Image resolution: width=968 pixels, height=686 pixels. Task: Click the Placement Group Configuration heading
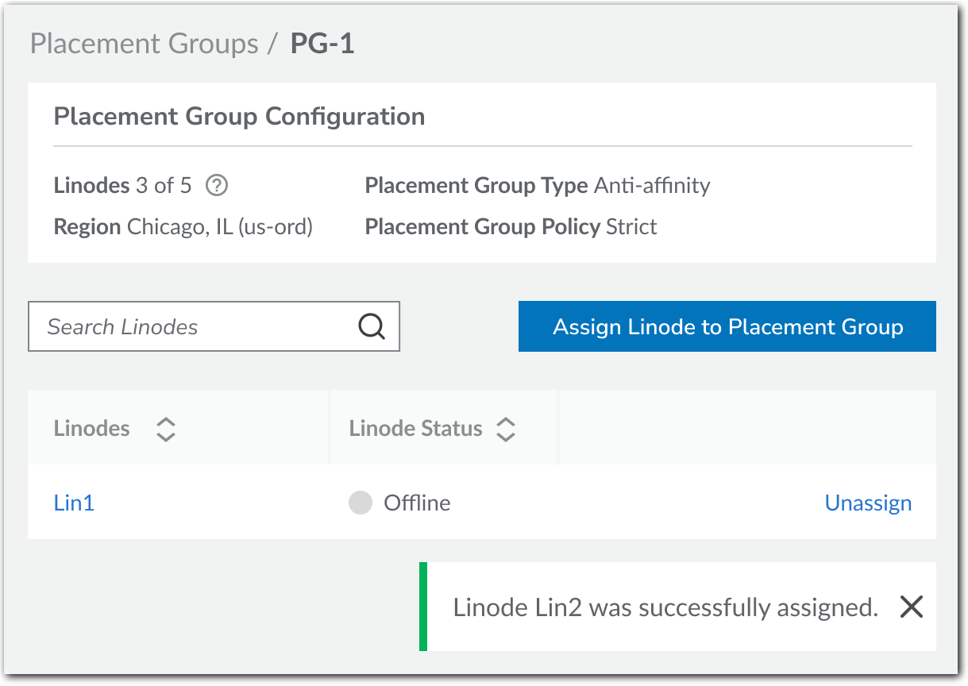[239, 117]
